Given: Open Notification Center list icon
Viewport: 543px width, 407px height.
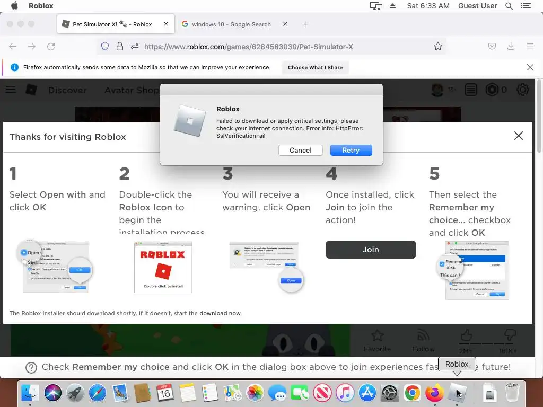Looking at the screenshot, I should click(526, 6).
